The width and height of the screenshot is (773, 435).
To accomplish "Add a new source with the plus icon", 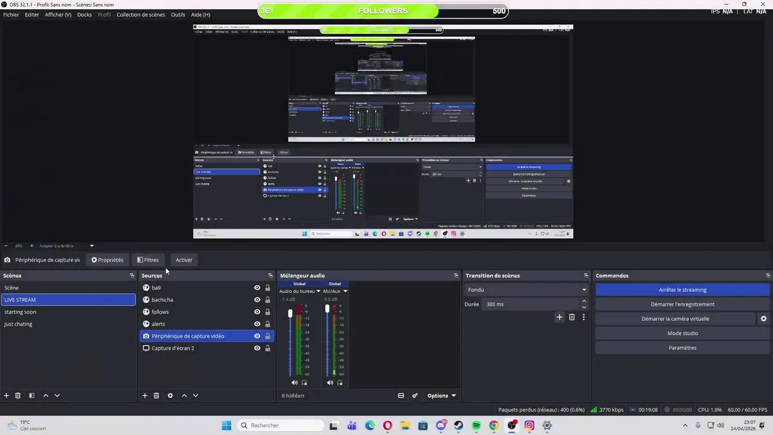I will pyautogui.click(x=145, y=396).
